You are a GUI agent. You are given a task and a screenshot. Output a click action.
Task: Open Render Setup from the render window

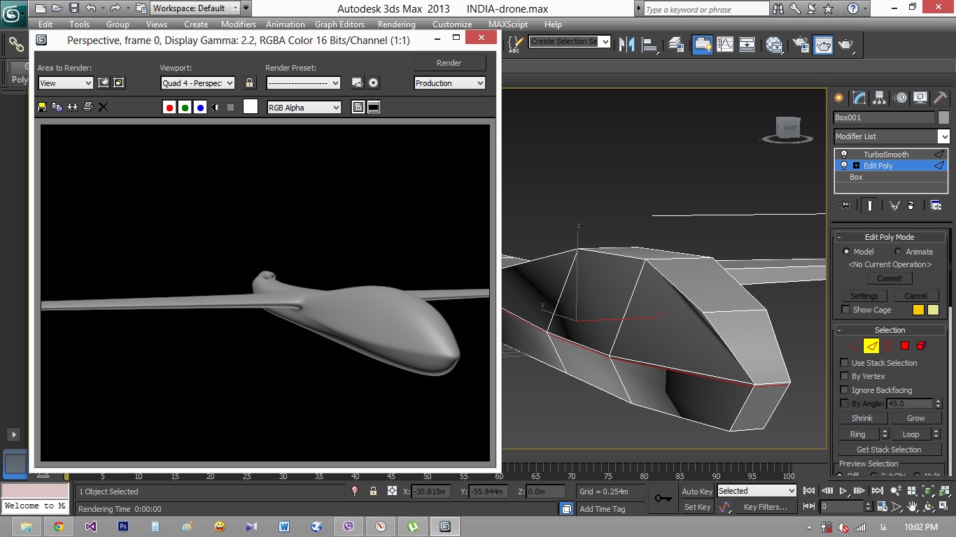point(358,83)
